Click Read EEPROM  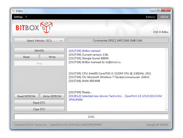click(26, 96)
